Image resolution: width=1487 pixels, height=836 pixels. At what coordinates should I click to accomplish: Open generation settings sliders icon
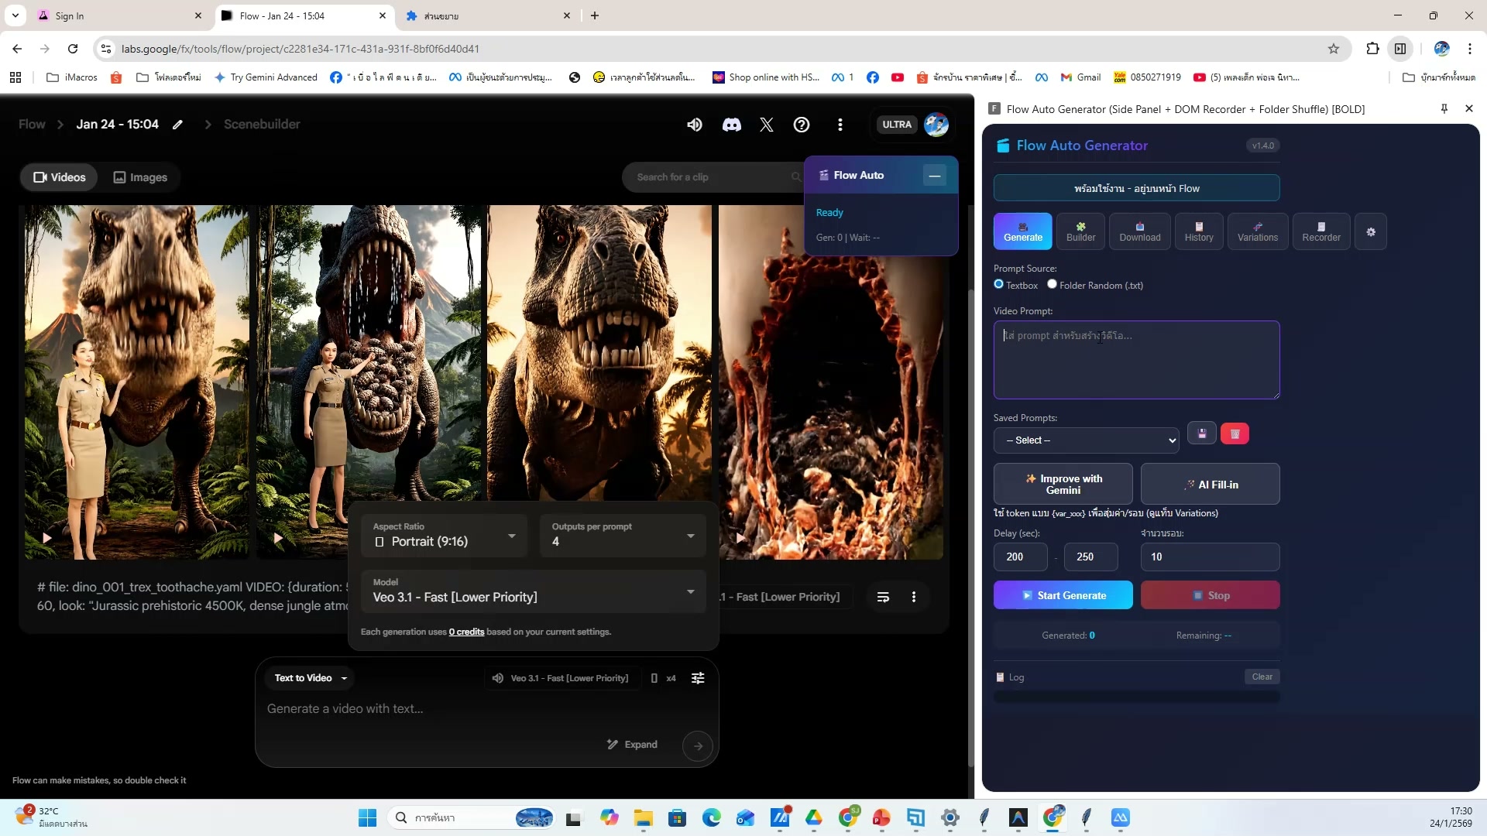(698, 678)
